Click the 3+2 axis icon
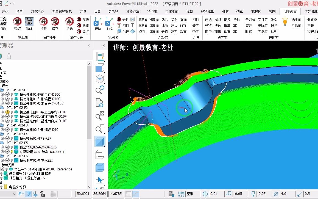 coord(110,24)
